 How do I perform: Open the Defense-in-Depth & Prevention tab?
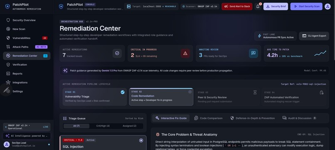click(x=253, y=118)
